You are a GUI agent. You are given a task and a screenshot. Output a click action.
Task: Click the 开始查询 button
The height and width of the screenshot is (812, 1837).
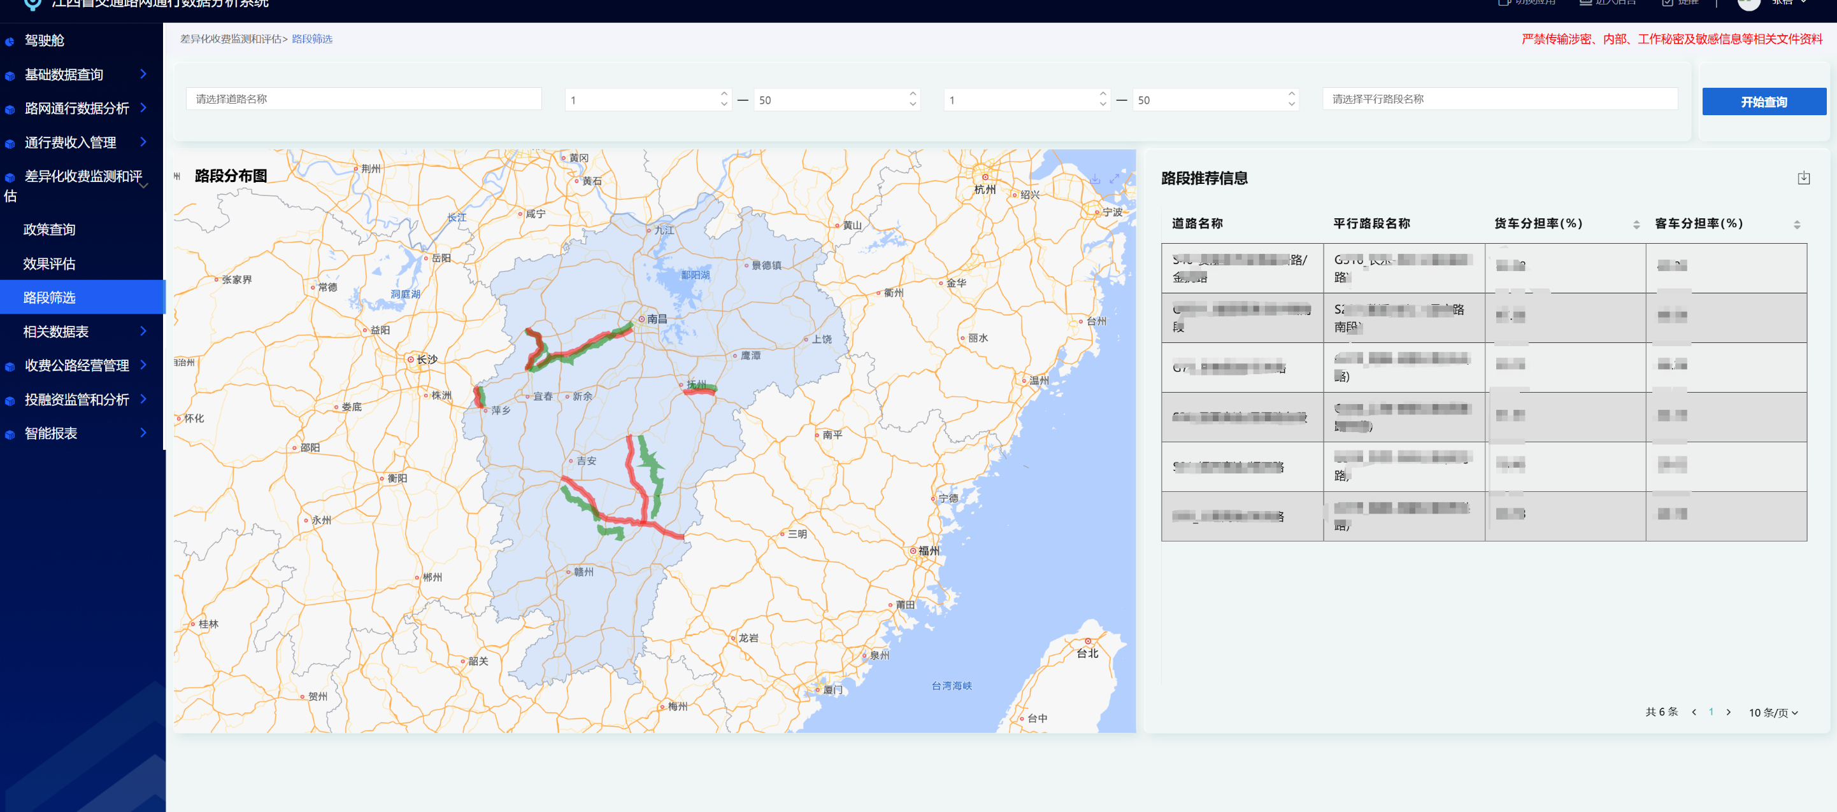[1764, 102]
